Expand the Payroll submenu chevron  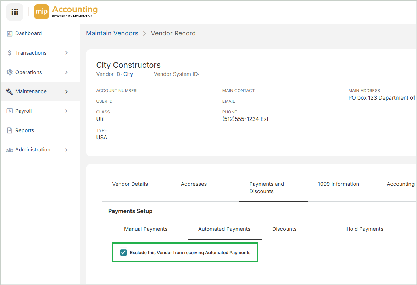point(66,111)
